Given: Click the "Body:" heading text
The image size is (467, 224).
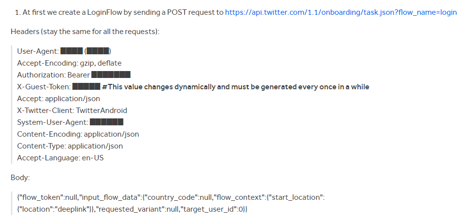Looking at the screenshot, I should 20,178.
